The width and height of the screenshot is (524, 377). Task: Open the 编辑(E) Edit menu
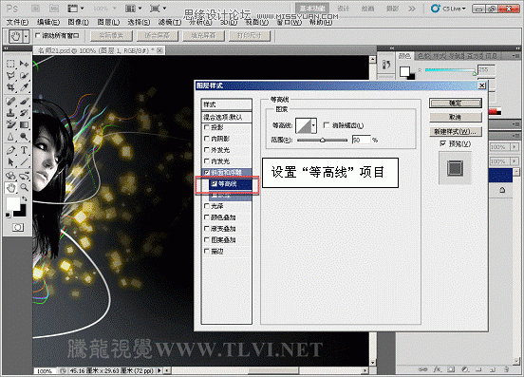point(48,23)
